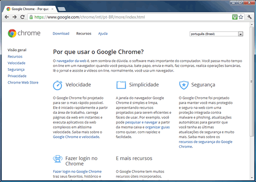Viewport: 256px width, 182px height.
Task: Go back with the browser back arrow
Action: click(x=7, y=17)
